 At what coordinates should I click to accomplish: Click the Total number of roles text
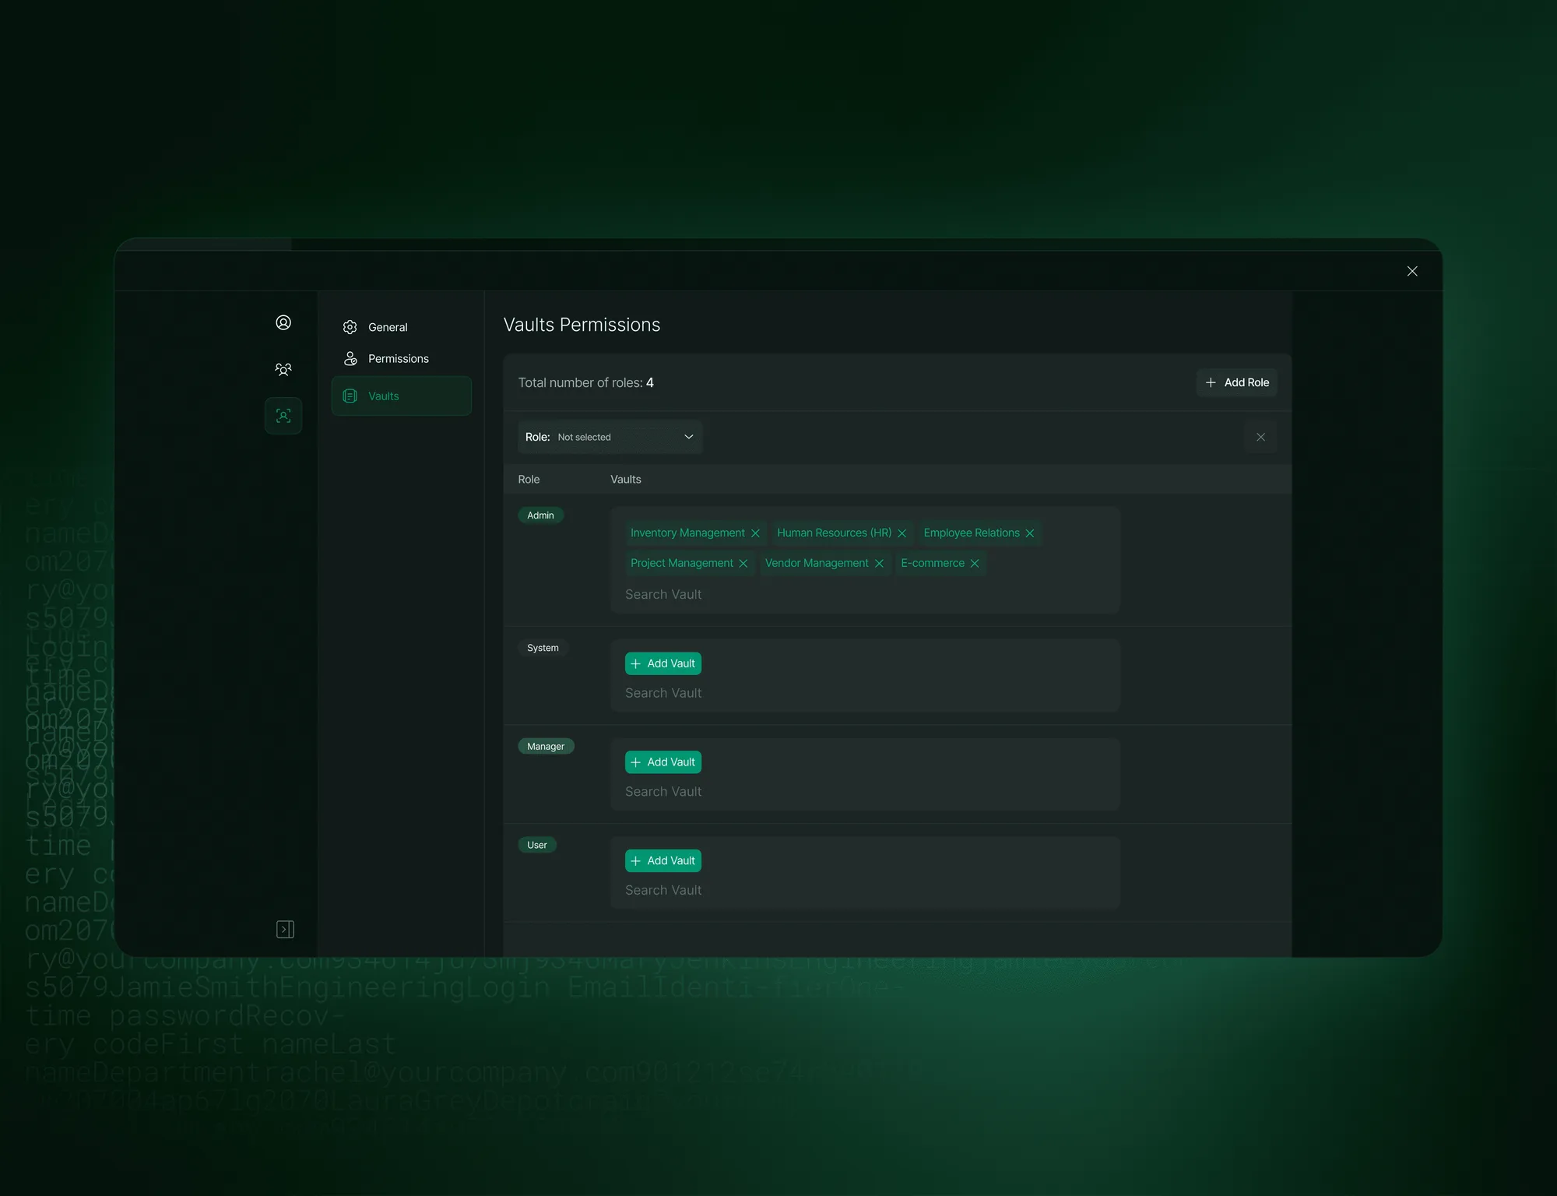tap(585, 382)
